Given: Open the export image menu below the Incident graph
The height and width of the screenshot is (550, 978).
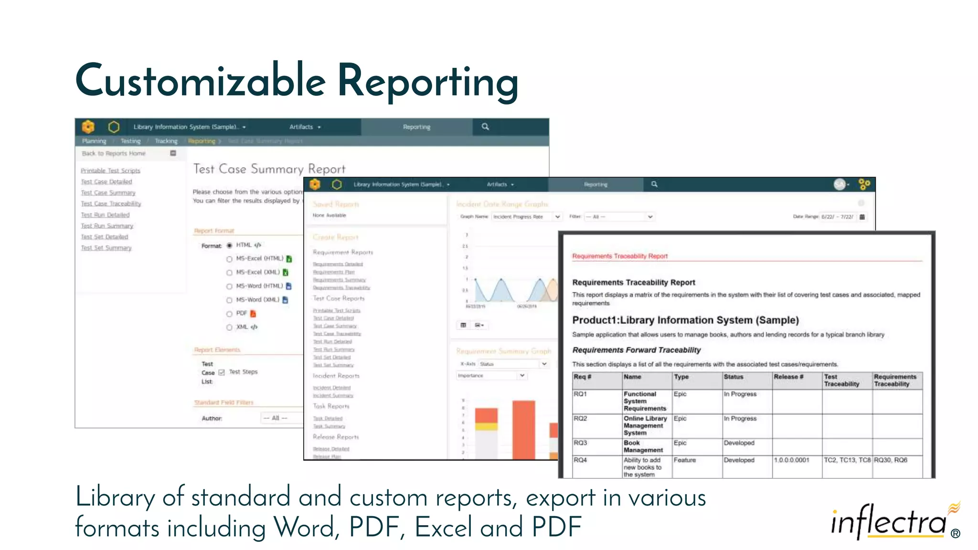Looking at the screenshot, I should (479, 325).
